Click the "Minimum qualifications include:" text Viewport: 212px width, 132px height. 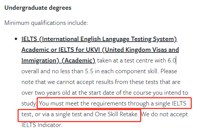46,23
